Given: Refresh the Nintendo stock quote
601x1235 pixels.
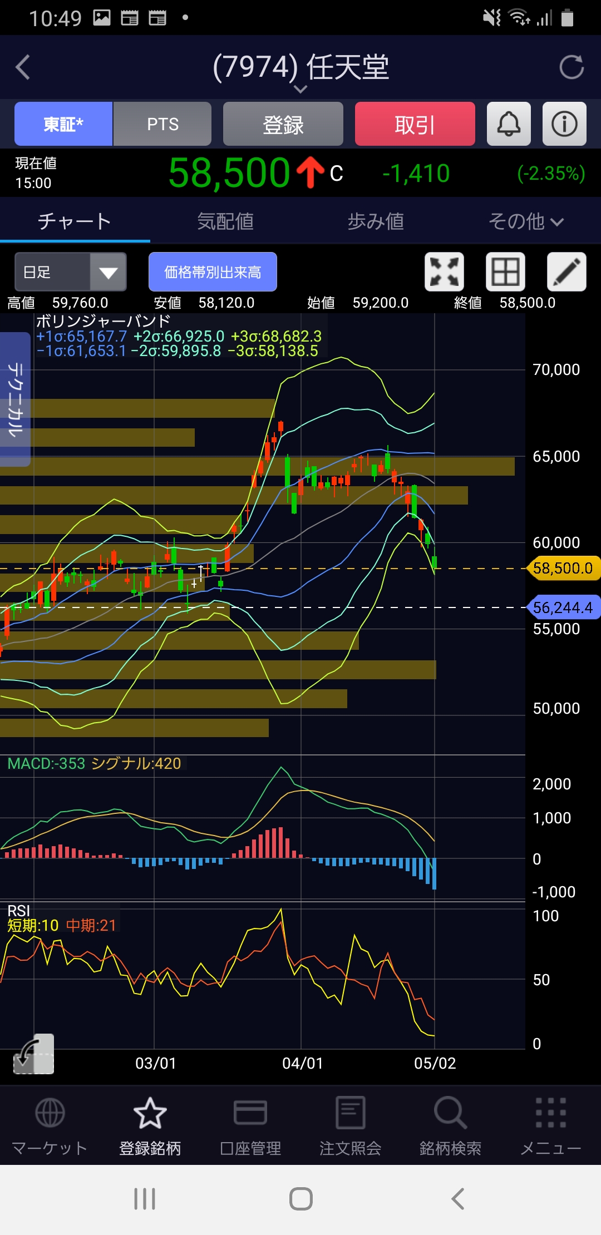Looking at the screenshot, I should click(571, 67).
